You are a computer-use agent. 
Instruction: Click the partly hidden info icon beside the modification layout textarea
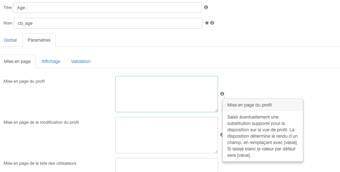click(x=221, y=135)
